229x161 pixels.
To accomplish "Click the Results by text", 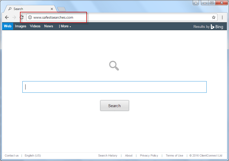I will pyautogui.click(x=201, y=27).
